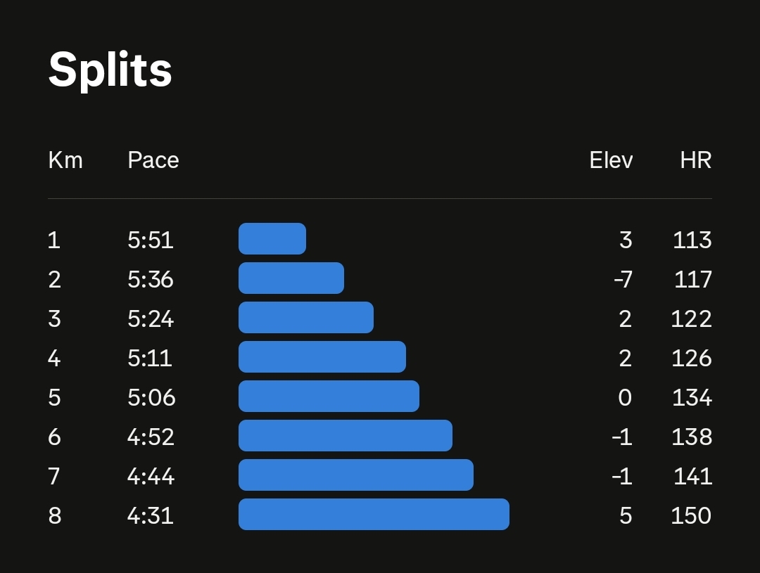Select the kilometer 5 pace bar

[x=329, y=397]
